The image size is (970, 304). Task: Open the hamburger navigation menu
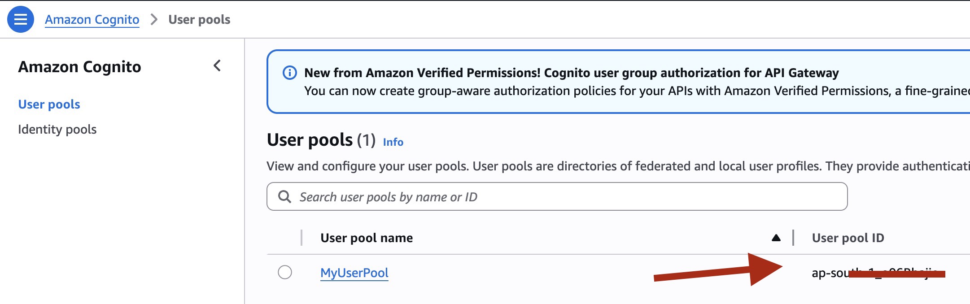(x=21, y=19)
